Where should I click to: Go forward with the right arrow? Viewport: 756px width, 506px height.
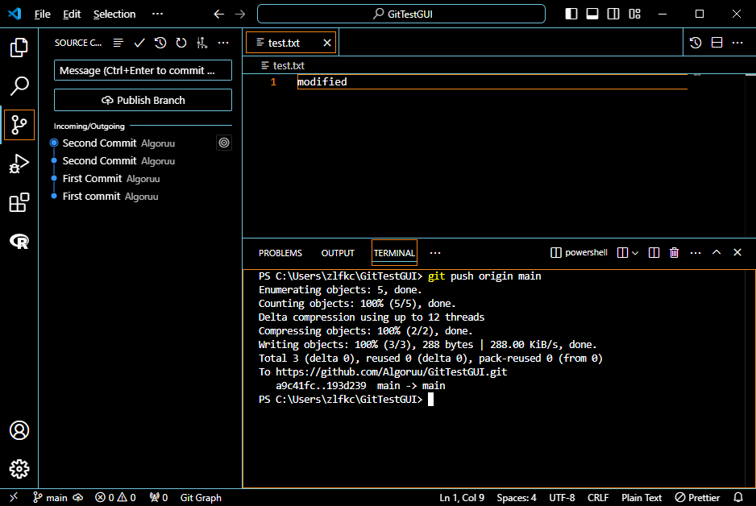pos(240,14)
